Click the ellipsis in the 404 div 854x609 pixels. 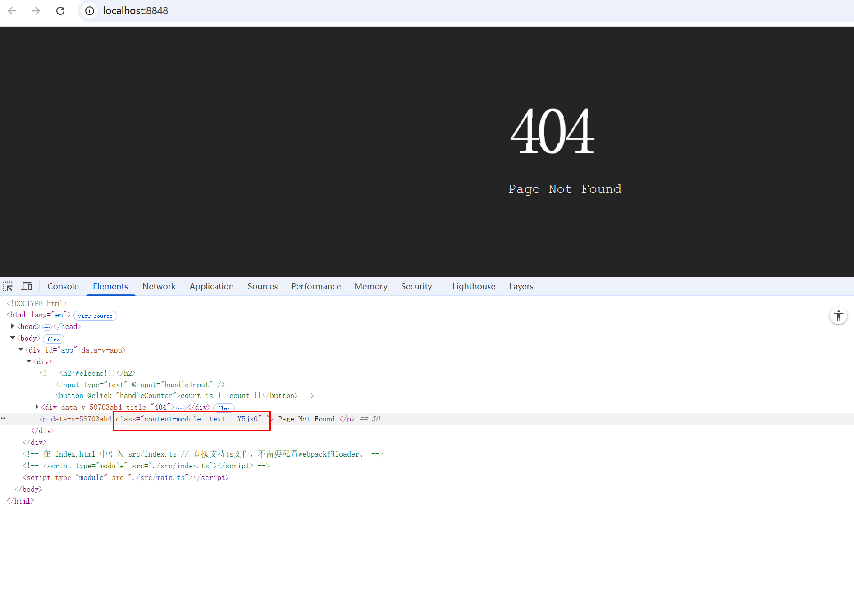pos(181,408)
